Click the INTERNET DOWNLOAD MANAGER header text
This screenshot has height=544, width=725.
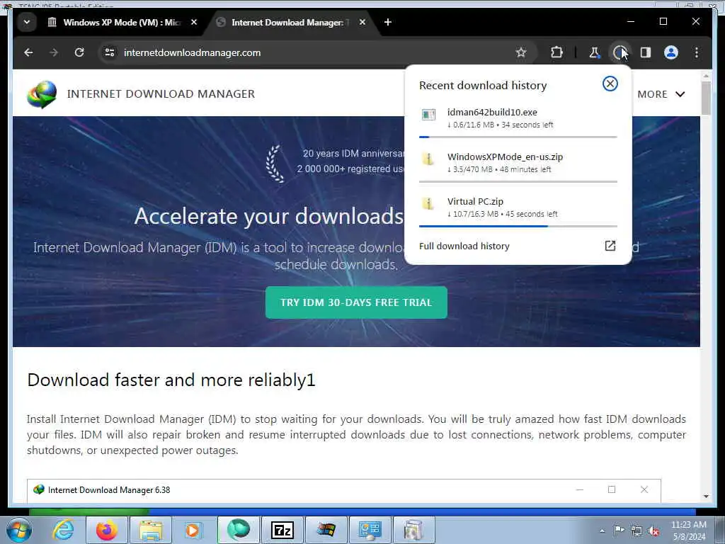[161, 94]
